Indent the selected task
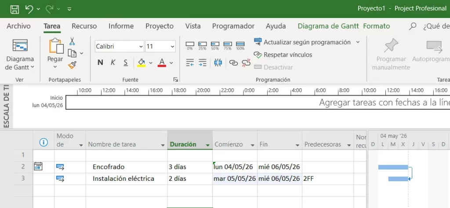 (203, 63)
